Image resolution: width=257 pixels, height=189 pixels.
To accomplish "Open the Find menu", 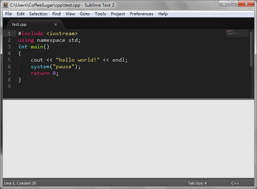I will pos(56,14).
